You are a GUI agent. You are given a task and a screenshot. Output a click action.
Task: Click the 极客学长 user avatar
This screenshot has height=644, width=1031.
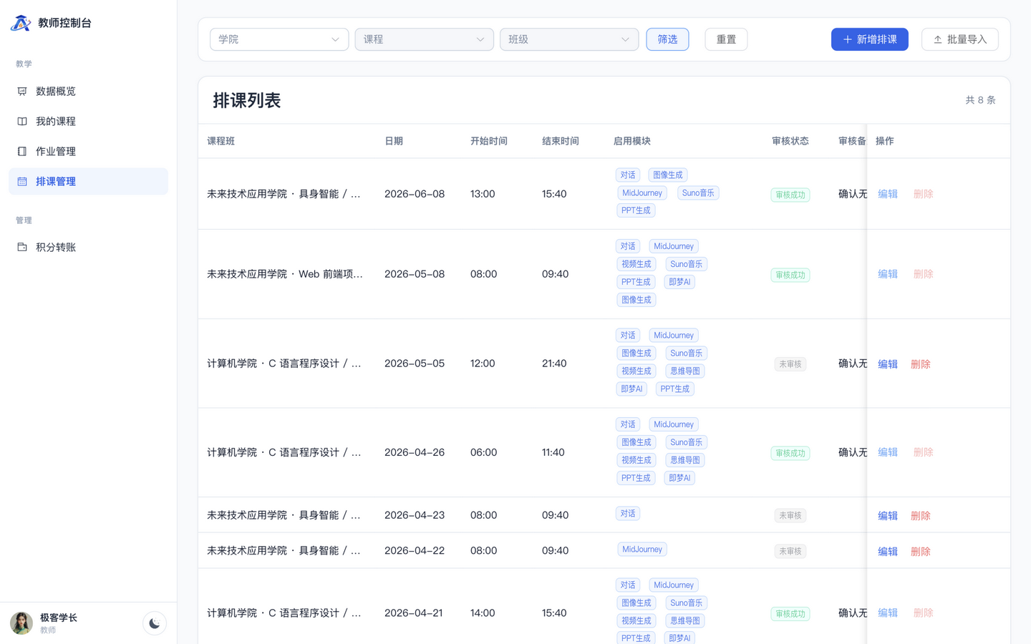[21, 623]
